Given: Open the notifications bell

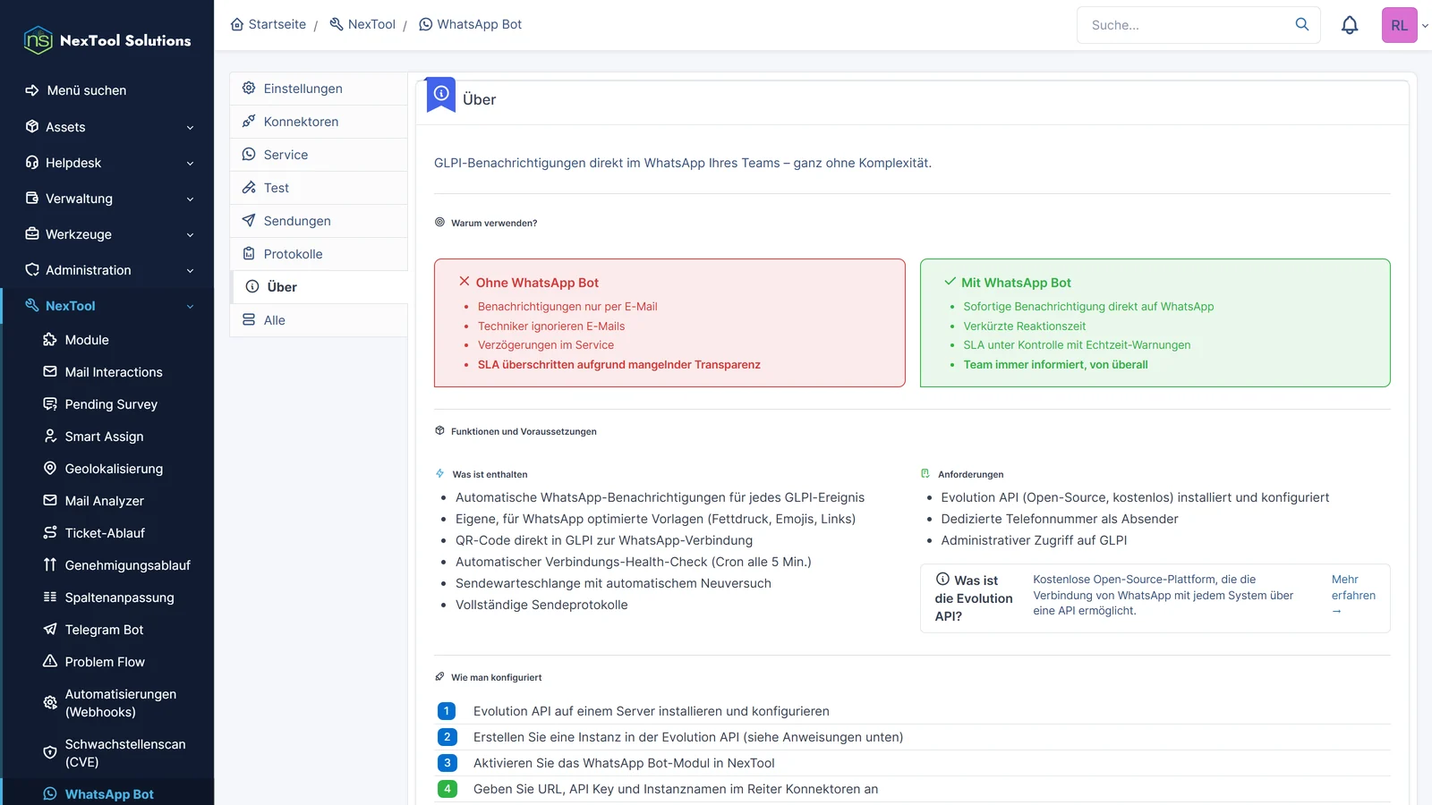Looking at the screenshot, I should coord(1350,25).
